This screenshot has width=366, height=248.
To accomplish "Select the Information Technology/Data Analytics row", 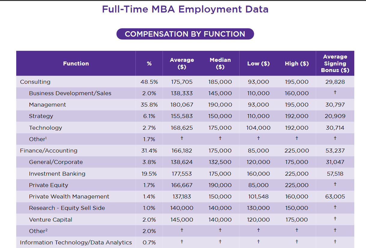I will point(76,242).
